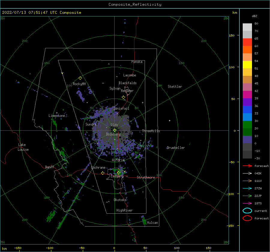The height and width of the screenshot is (252, 270).
Task: Click the Stettler city label
Action: (x=175, y=87)
